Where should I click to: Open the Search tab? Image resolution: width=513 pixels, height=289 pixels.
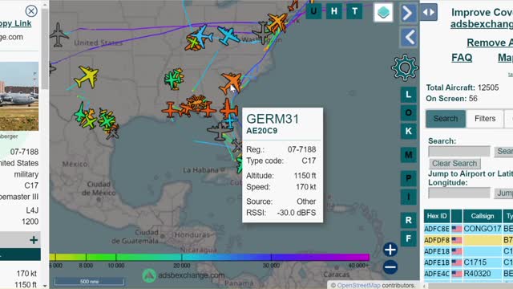pos(446,119)
